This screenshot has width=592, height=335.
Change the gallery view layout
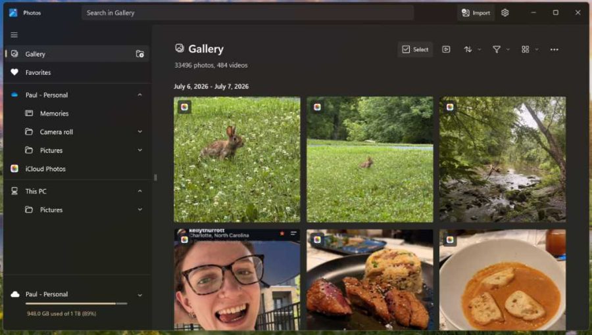tap(530, 49)
